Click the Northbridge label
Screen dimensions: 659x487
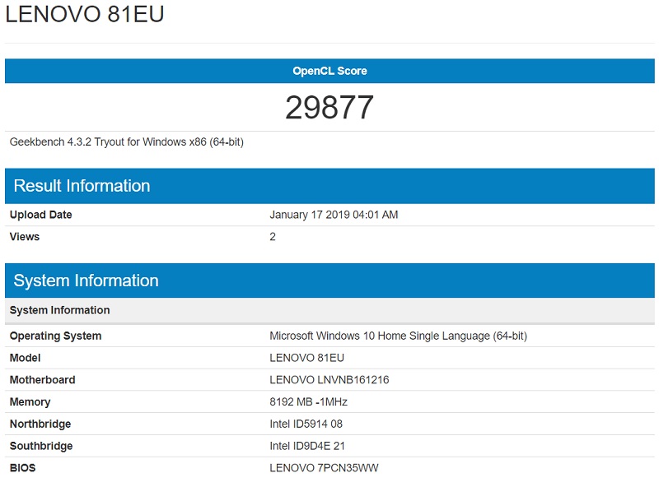[40, 424]
